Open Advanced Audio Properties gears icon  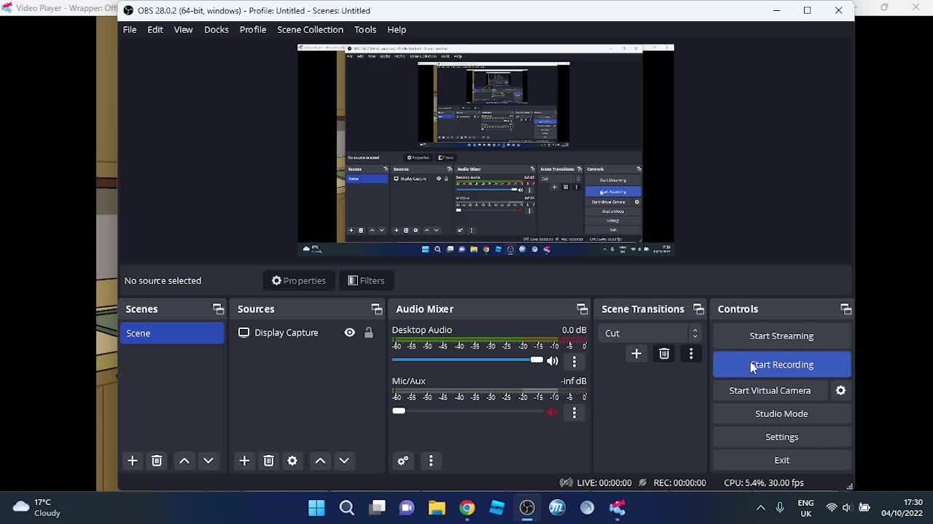pos(403,461)
